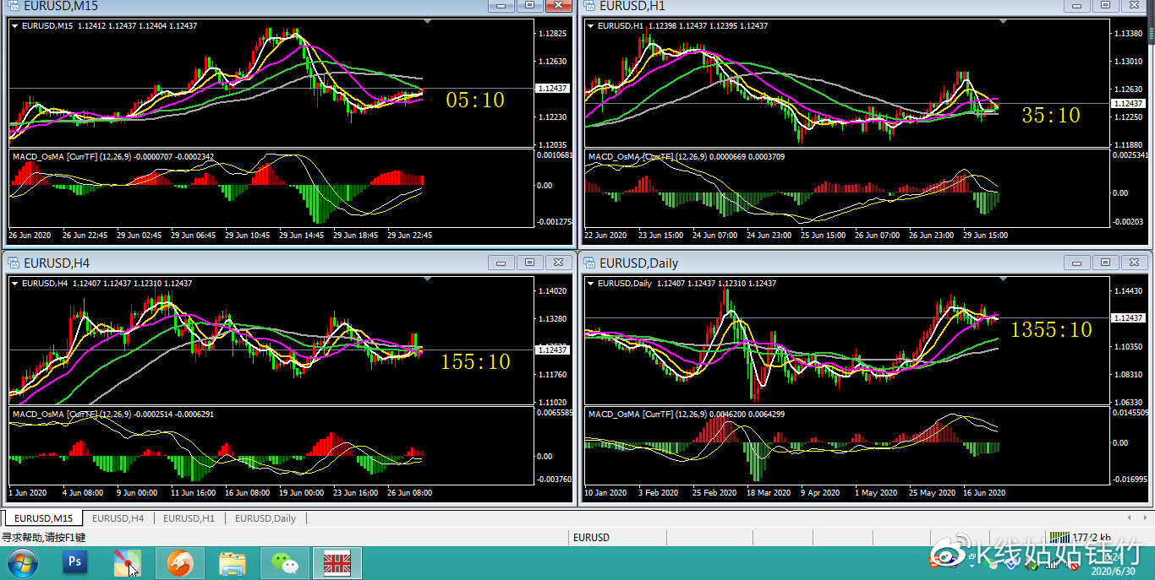The width and height of the screenshot is (1155, 580).
Task: Select the yellow 05:10 label on M15 chart
Action: click(475, 100)
